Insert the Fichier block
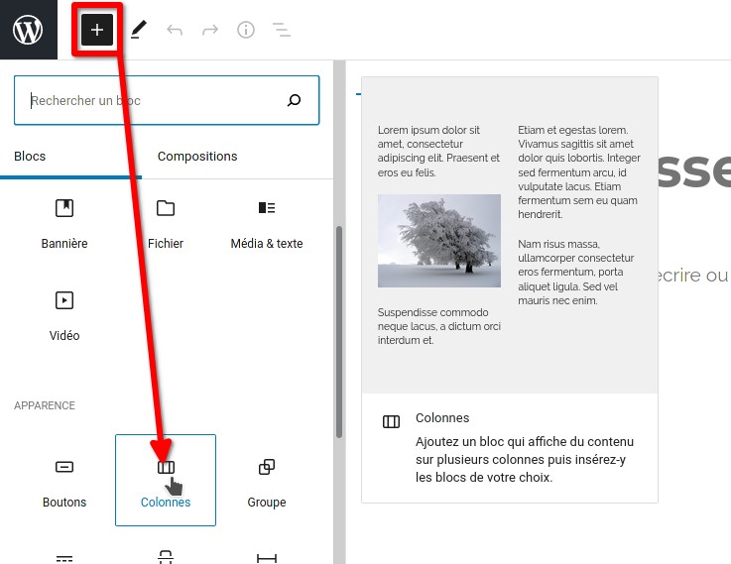731x564 pixels. (166, 223)
